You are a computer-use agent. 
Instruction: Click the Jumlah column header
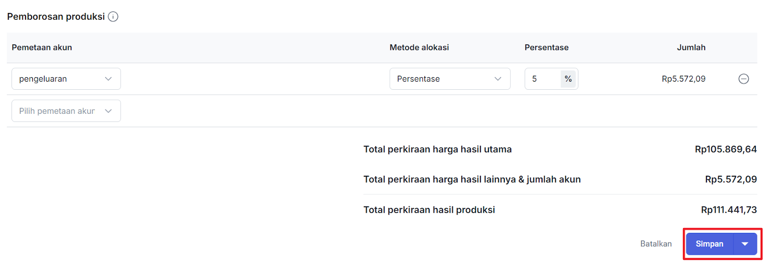click(x=691, y=48)
